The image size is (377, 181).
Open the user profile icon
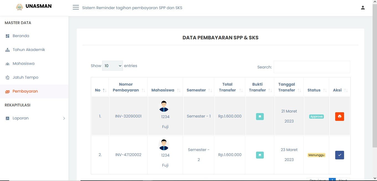click(363, 8)
